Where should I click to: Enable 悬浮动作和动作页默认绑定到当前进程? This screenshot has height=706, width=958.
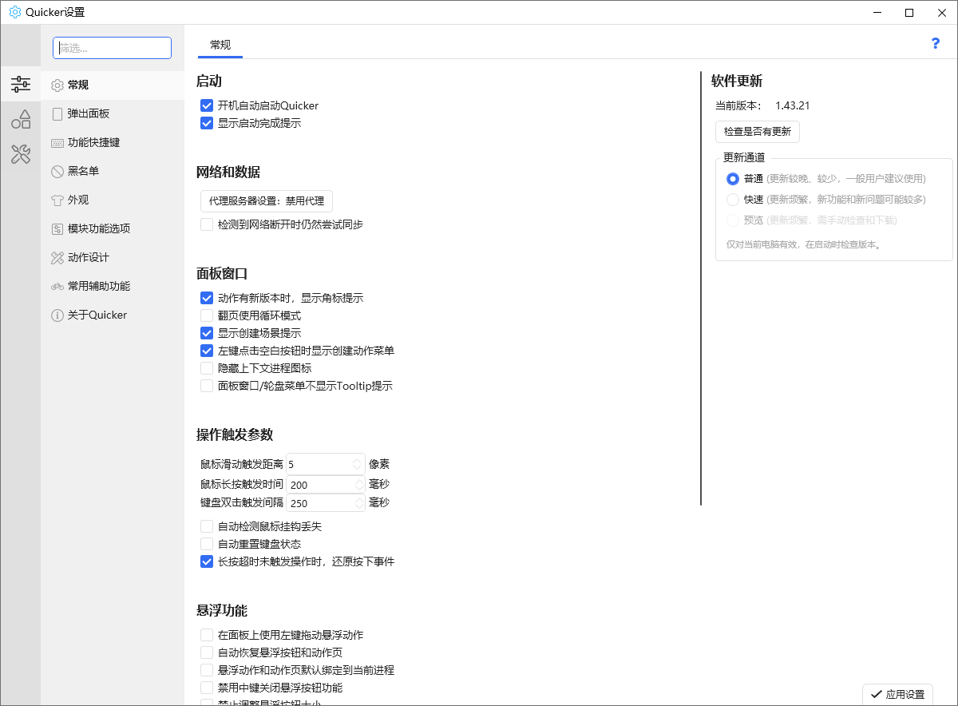(207, 670)
